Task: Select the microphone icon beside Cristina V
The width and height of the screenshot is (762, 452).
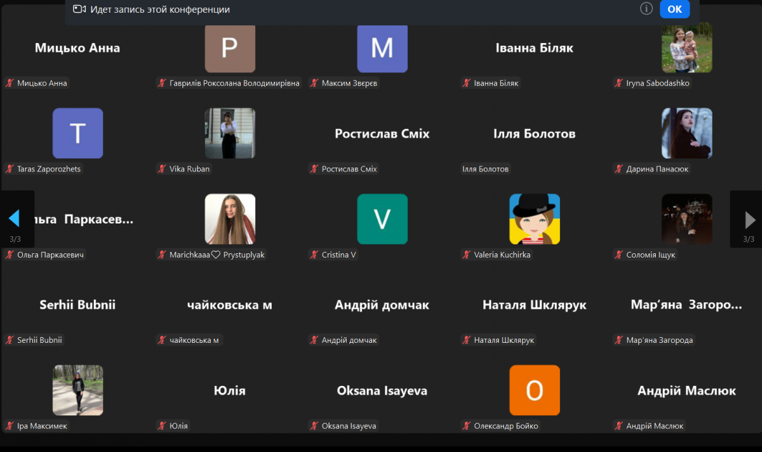Action: point(314,254)
